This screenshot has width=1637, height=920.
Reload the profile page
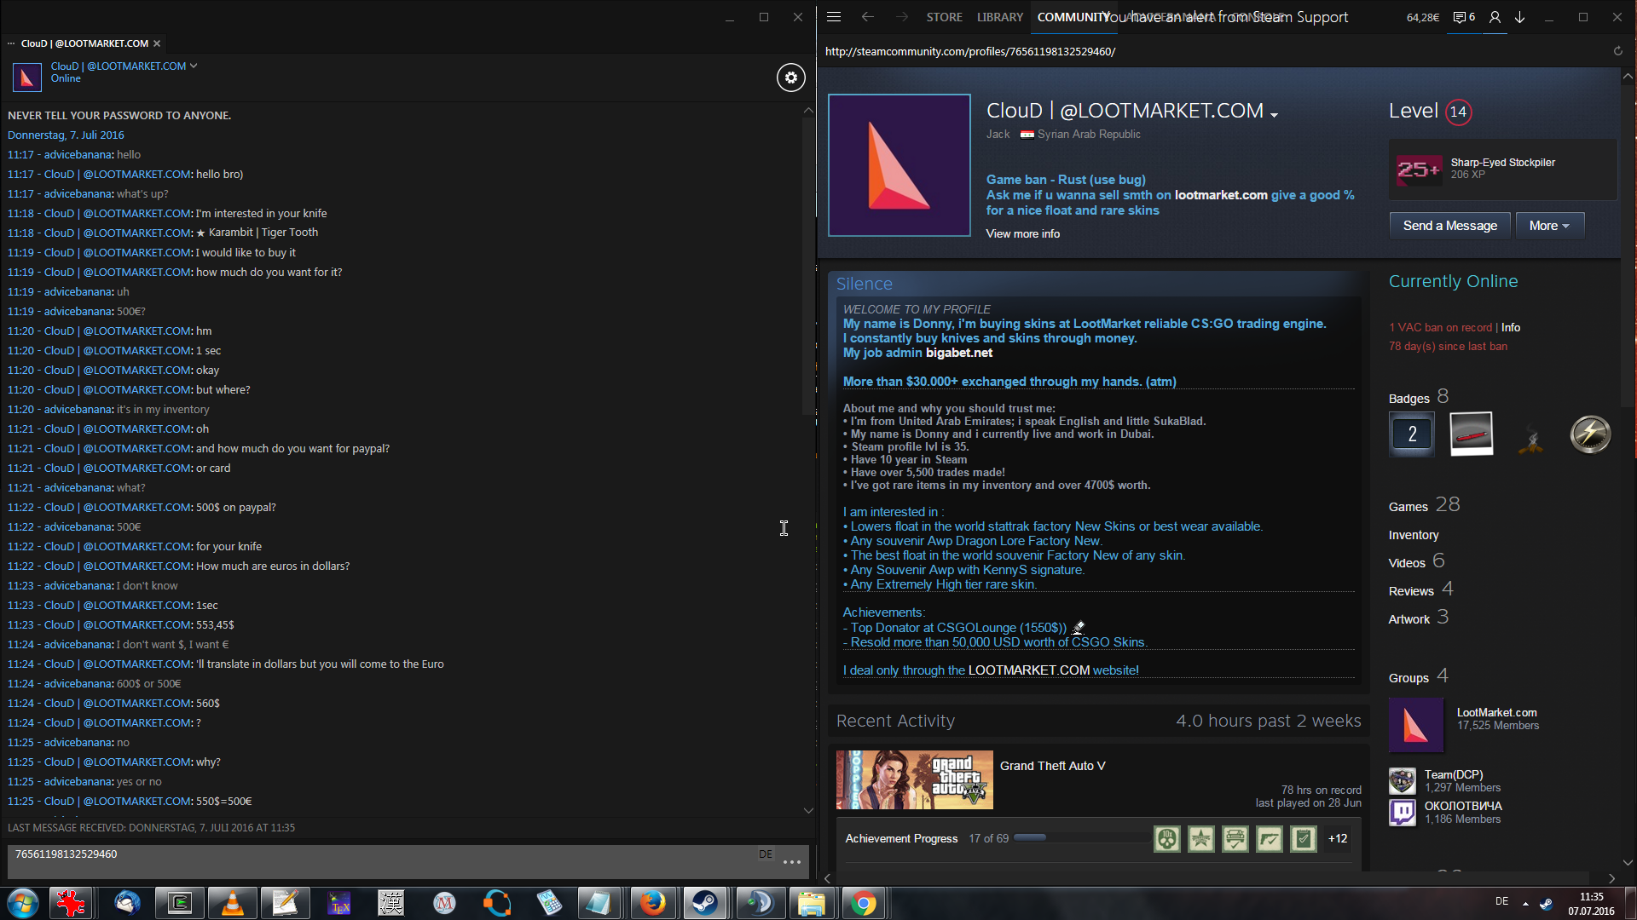pos(1617,51)
